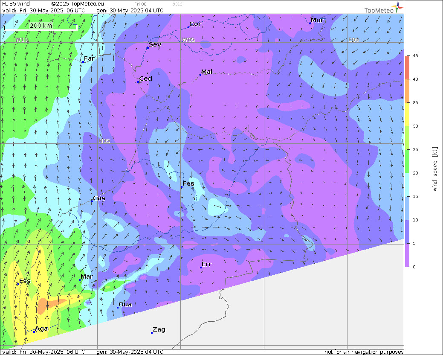This screenshot has width=443, height=355.
Task: Select the Mar city label
Action: (87, 277)
